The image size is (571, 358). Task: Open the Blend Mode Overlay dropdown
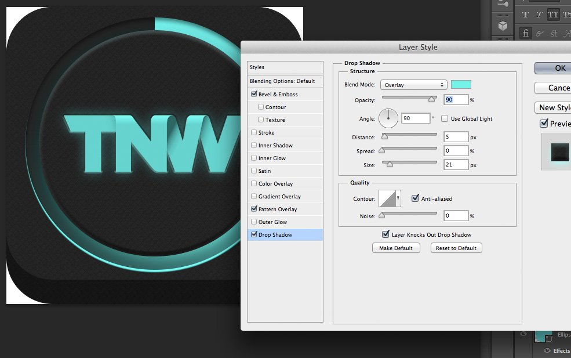tap(413, 85)
